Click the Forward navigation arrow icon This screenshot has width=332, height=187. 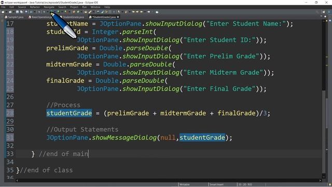coord(149,12)
